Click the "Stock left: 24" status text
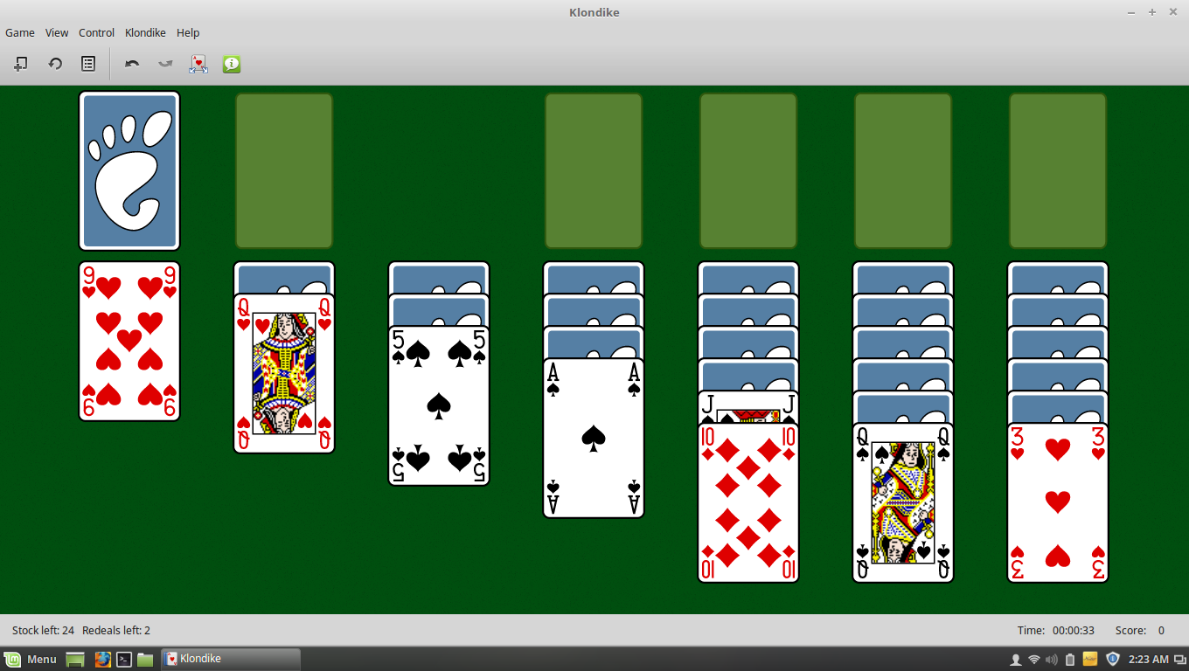 click(x=43, y=630)
